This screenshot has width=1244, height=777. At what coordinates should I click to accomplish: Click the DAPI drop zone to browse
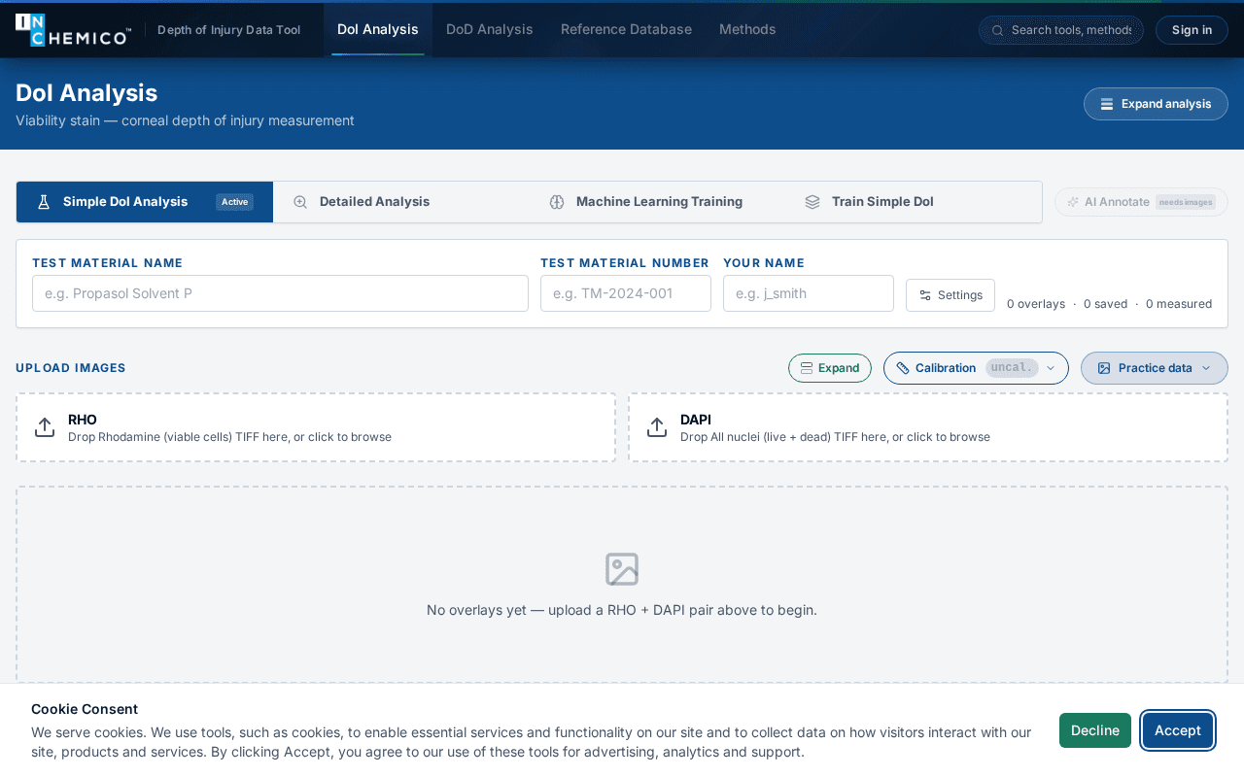pos(928,427)
